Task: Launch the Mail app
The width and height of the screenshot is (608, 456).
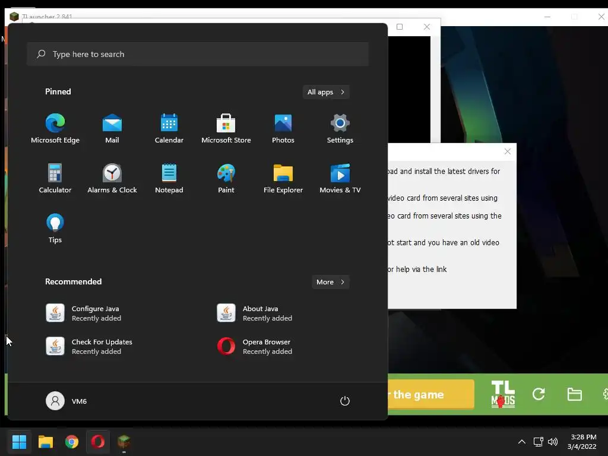Action: (112, 129)
